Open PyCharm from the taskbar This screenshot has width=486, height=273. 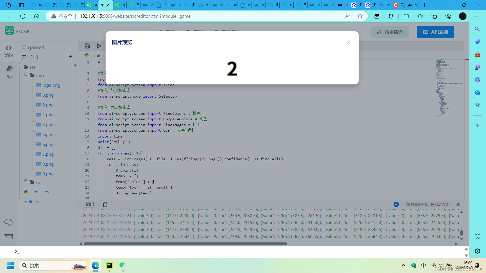[109, 265]
